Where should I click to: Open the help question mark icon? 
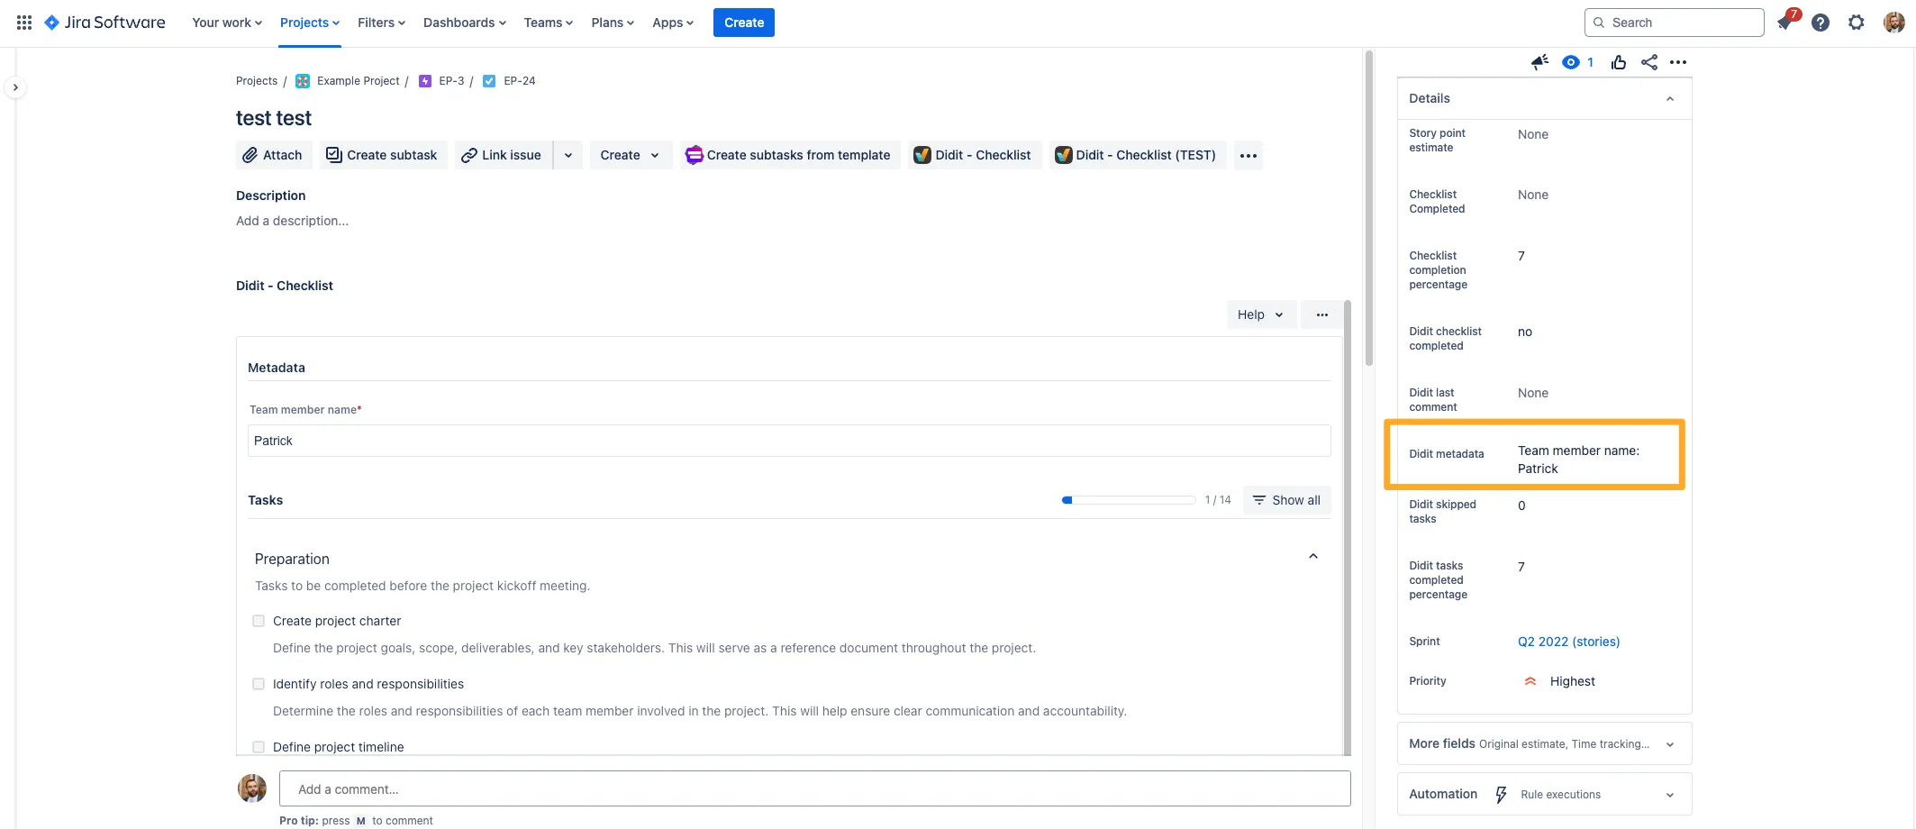coord(1821,23)
